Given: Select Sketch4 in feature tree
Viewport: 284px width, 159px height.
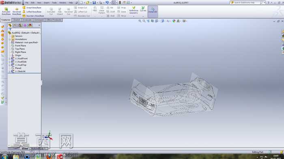Looking at the screenshot, I should [x=20, y=71].
